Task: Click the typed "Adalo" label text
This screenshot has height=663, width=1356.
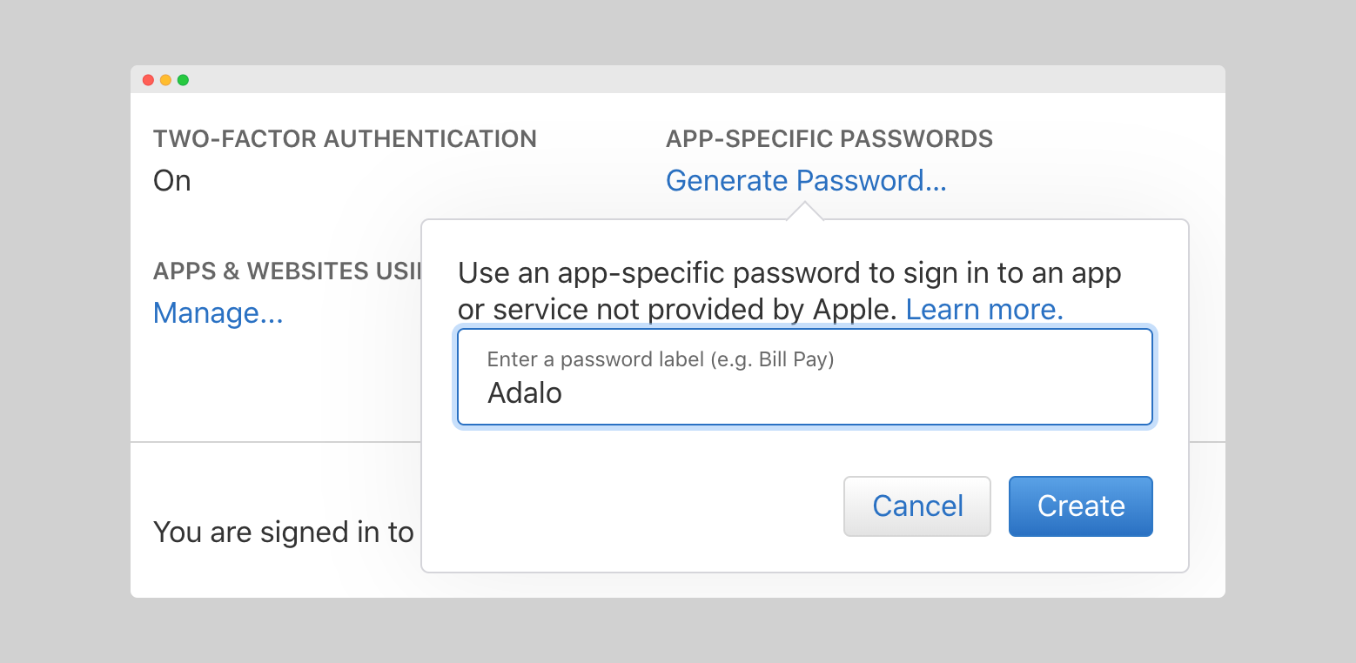Action: pos(525,393)
